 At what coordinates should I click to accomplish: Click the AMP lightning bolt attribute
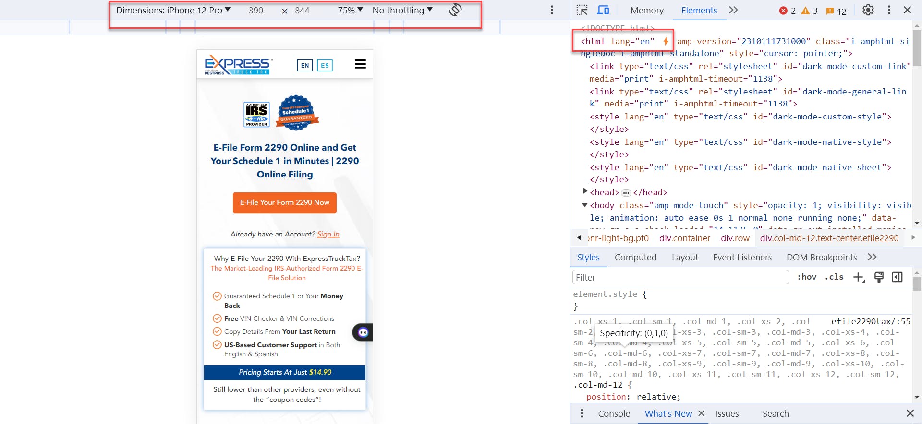pos(666,41)
